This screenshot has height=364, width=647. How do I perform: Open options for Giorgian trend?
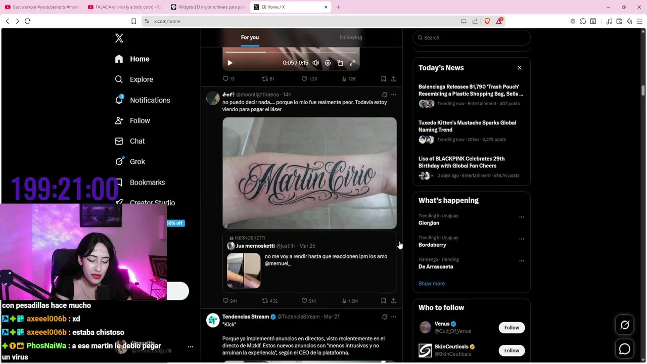522,217
